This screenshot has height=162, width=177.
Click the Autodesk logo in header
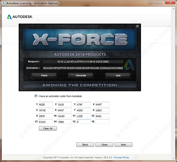[x=20, y=17]
